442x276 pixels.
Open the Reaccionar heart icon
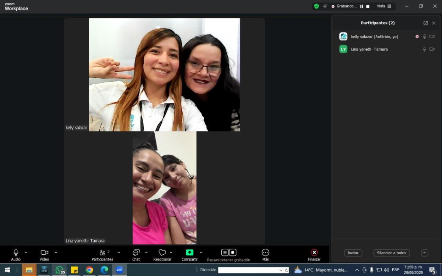coord(162,252)
